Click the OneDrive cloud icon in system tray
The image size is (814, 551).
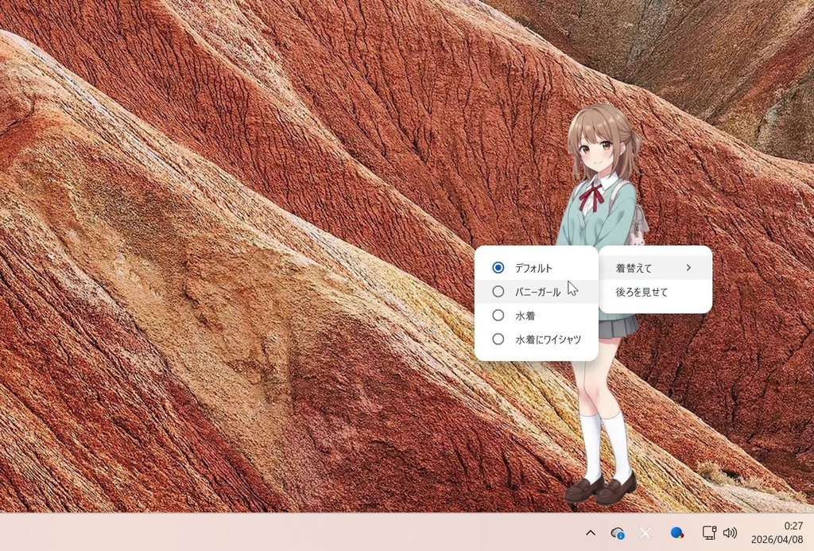(618, 533)
